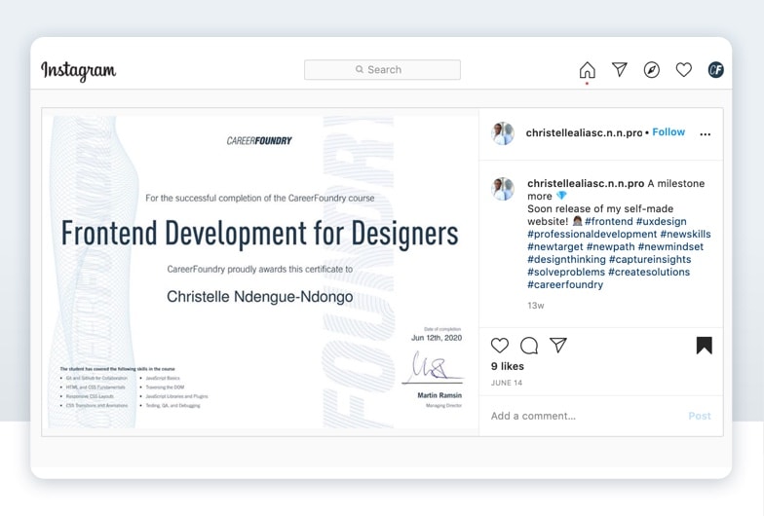Click the Add a comment field

585,416
